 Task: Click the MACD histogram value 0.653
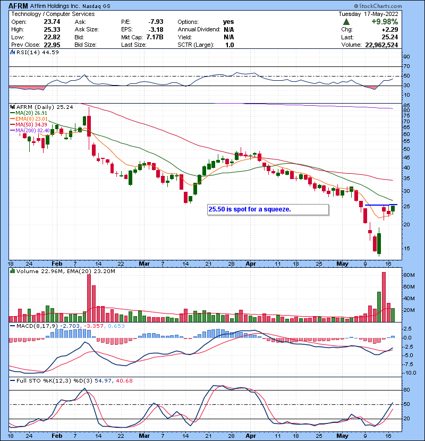pos(116,326)
